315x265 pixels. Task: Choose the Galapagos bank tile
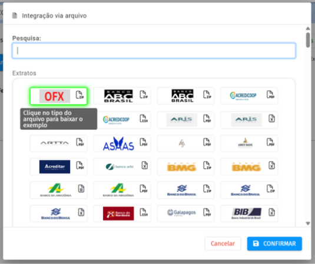coord(185,214)
